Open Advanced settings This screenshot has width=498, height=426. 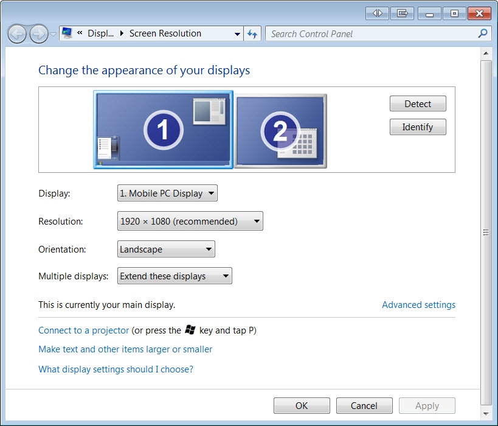[x=418, y=305]
